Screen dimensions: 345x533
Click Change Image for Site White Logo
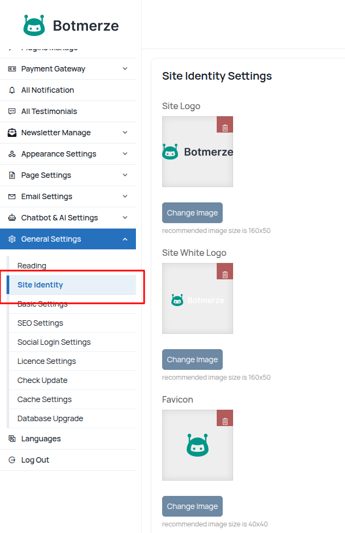click(x=192, y=360)
